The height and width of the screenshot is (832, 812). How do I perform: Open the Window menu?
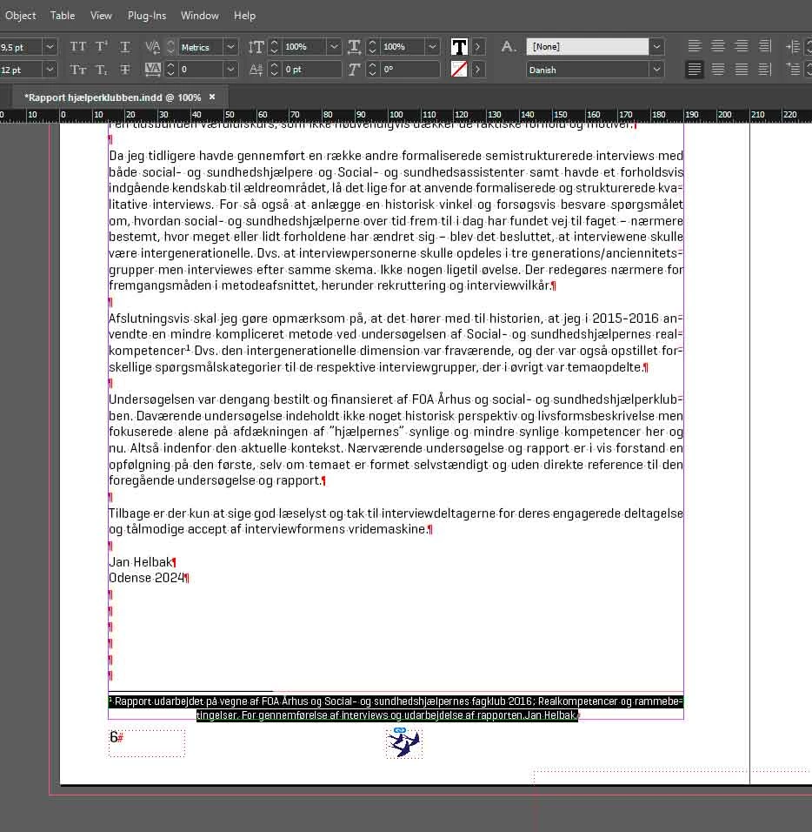pyautogui.click(x=200, y=16)
